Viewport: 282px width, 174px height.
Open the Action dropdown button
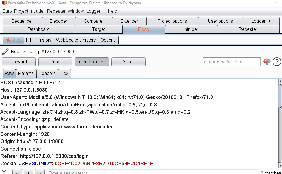click(128, 62)
